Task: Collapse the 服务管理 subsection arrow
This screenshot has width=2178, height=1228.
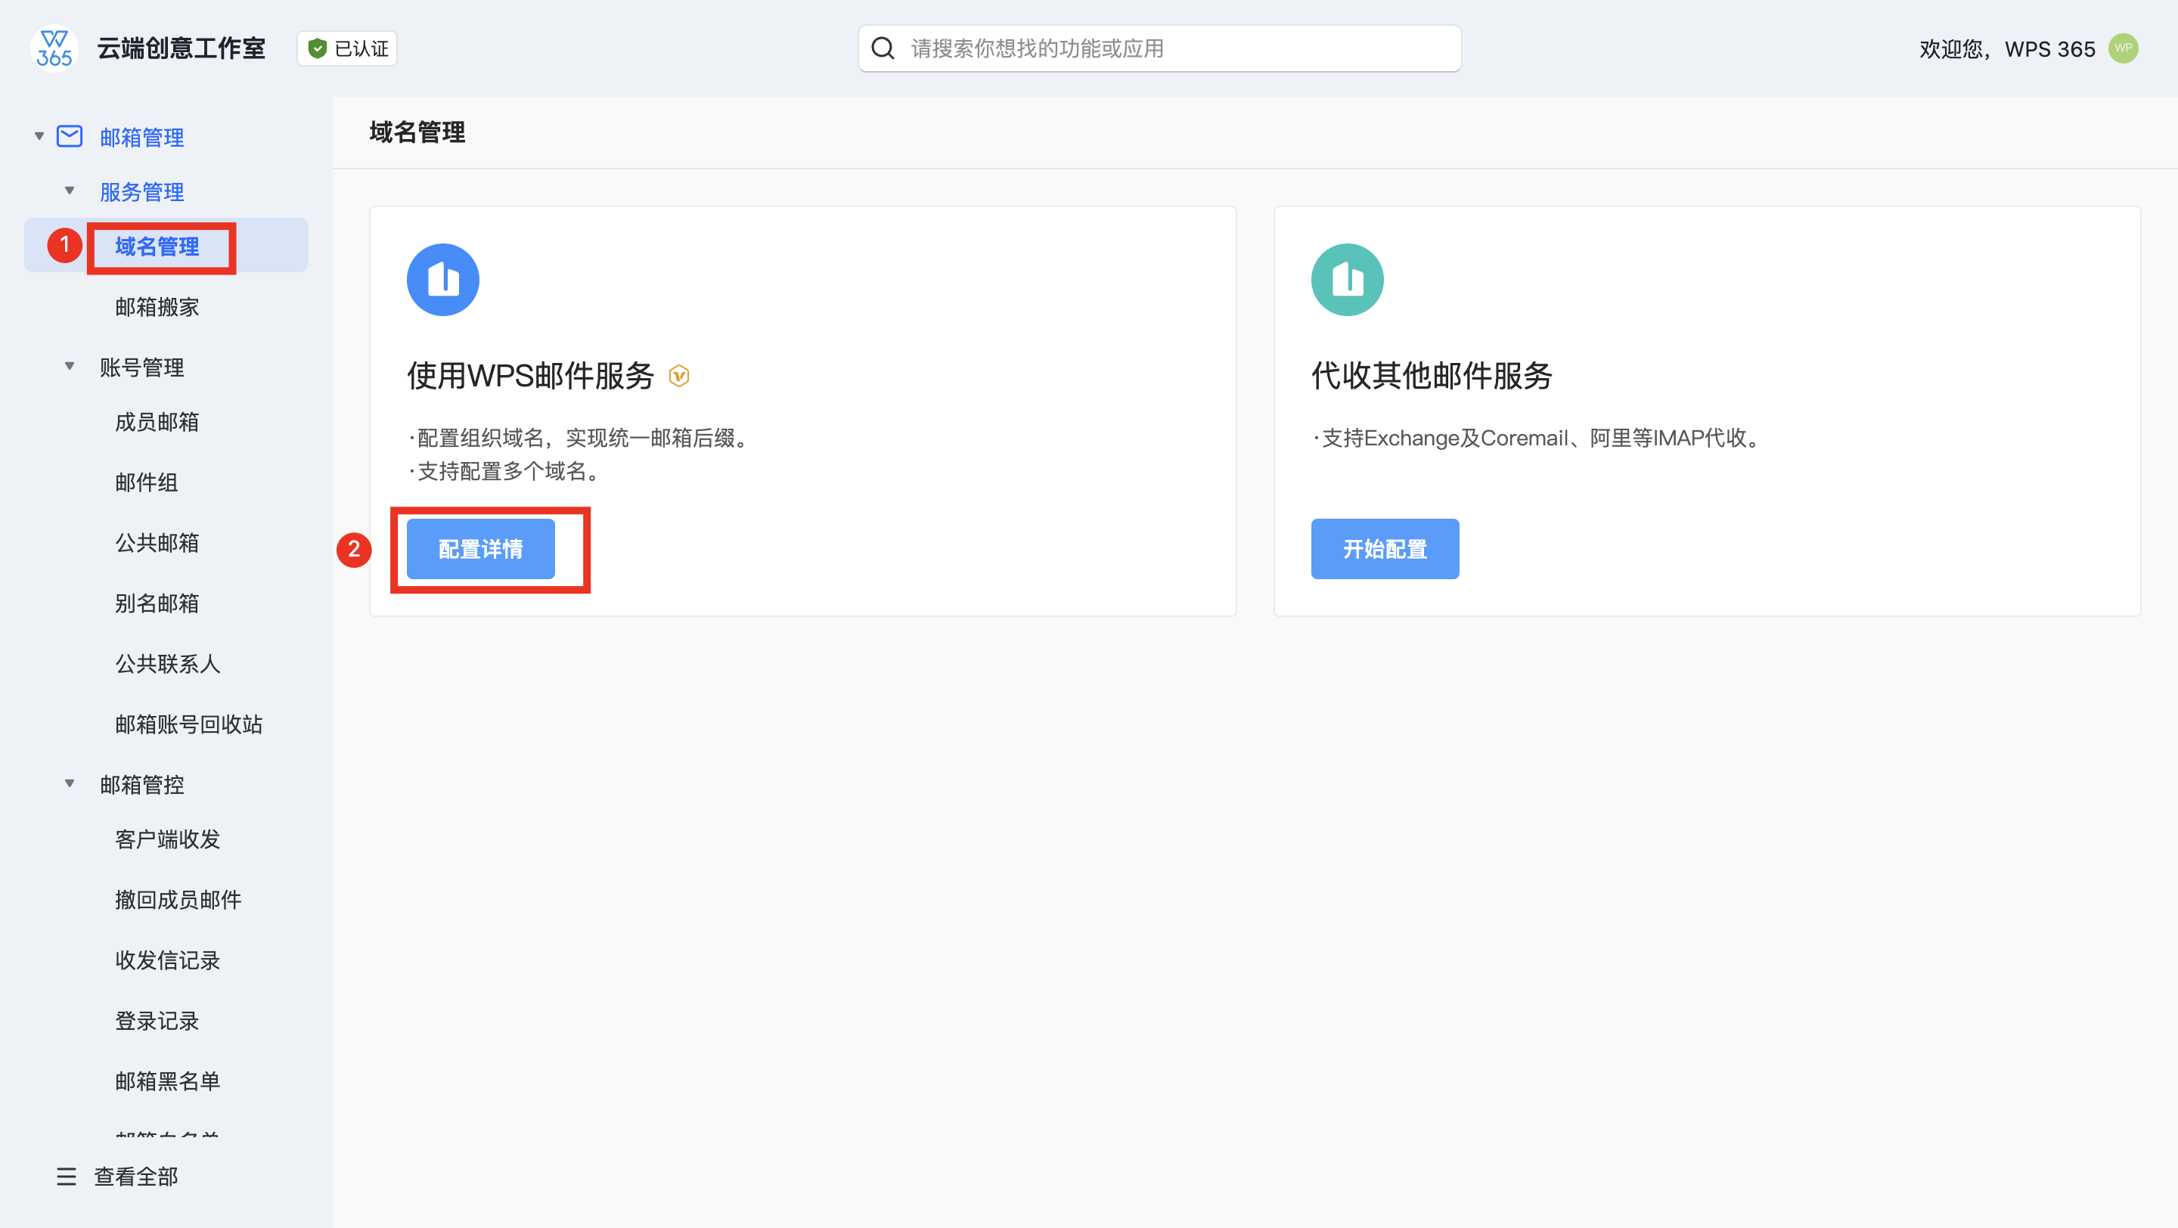Action: point(70,191)
